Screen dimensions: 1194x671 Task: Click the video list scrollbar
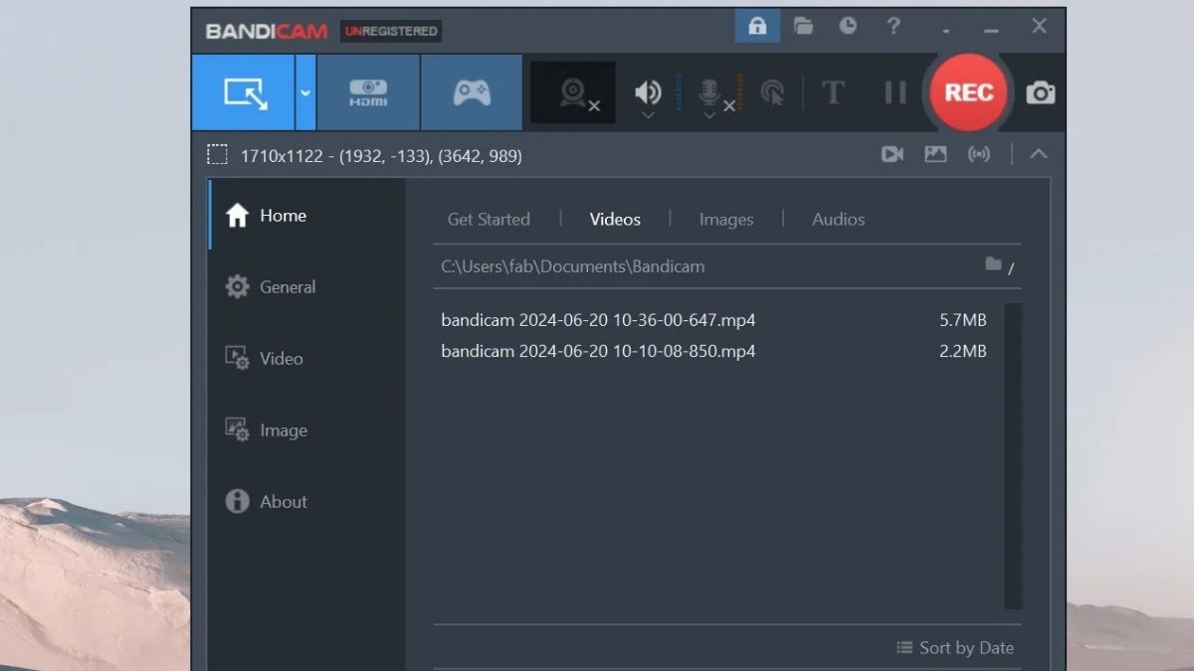1013,456
